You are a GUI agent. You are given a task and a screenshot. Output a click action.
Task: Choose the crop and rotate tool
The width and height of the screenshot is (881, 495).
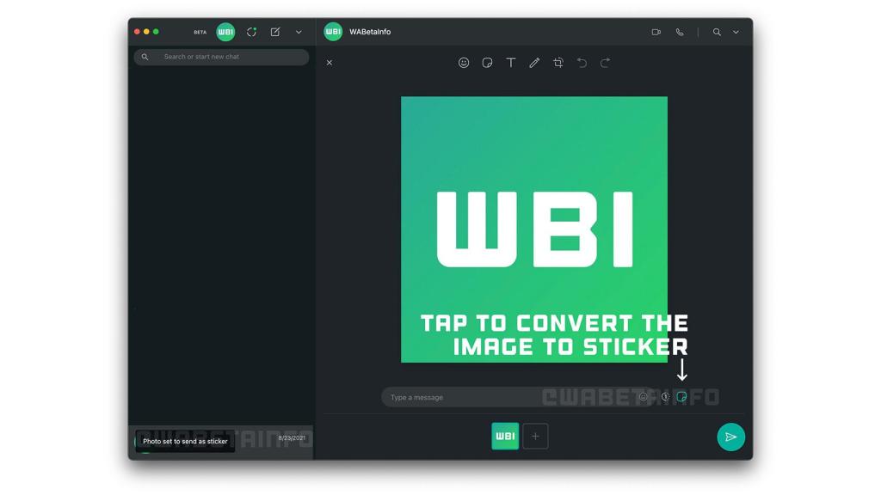558,63
